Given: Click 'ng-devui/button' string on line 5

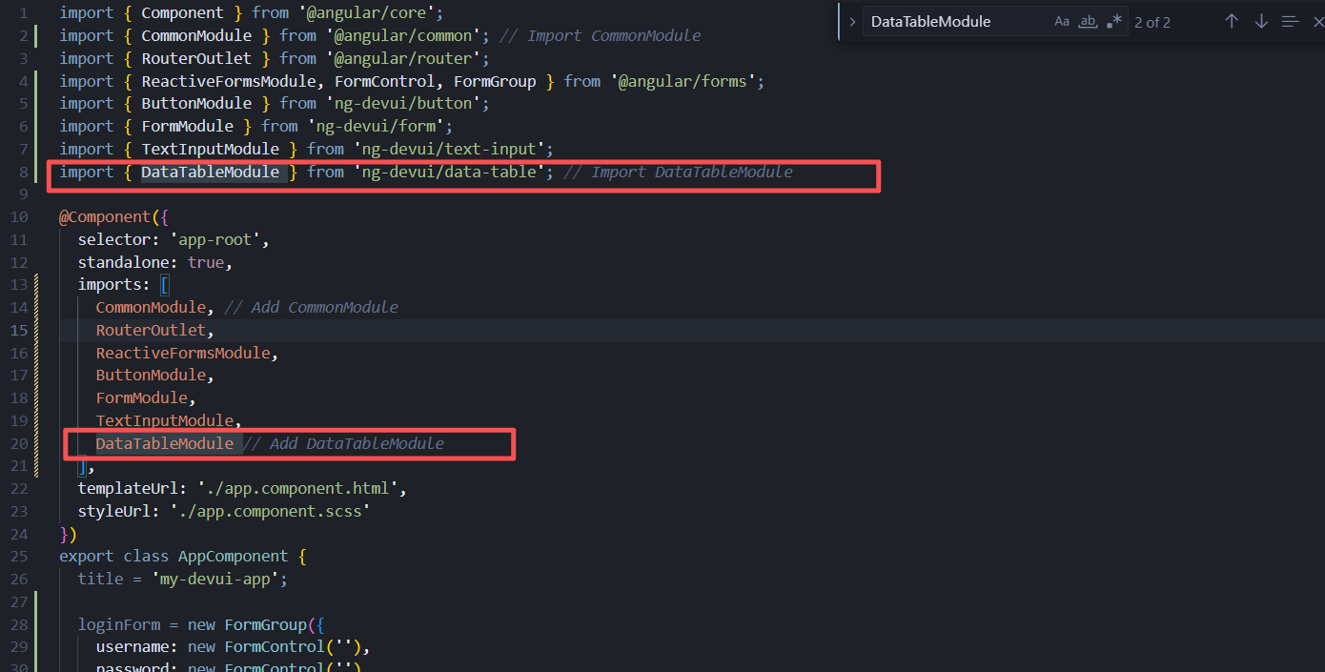Looking at the screenshot, I should 407,103.
